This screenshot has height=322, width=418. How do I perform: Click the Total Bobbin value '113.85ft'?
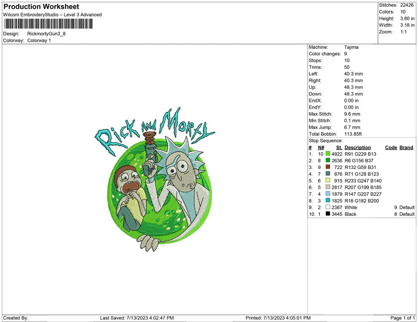tap(353, 134)
